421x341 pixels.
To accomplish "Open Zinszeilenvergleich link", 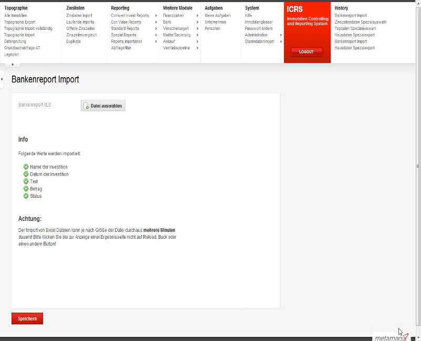I will [x=81, y=35].
